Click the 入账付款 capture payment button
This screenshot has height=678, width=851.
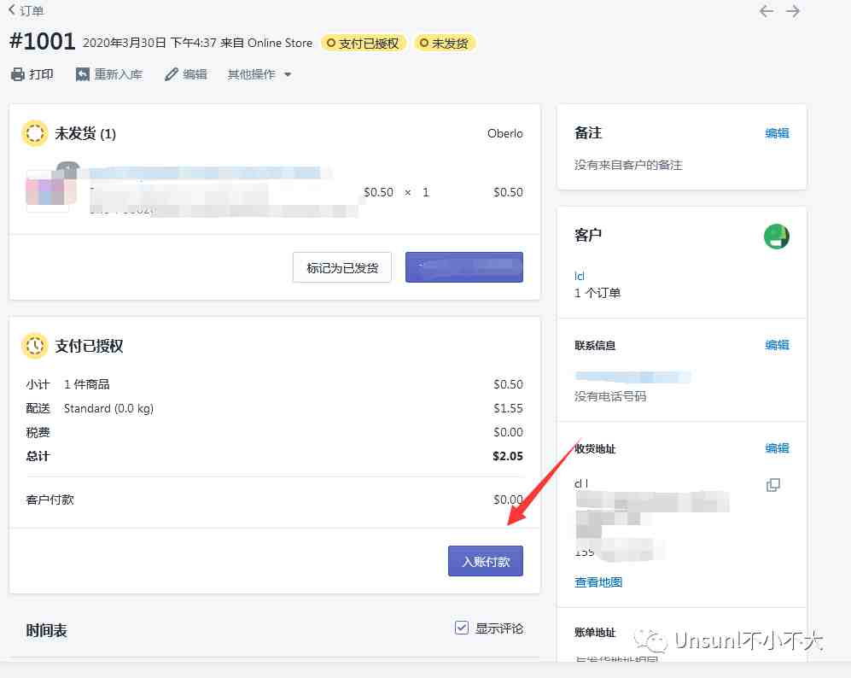coord(485,562)
